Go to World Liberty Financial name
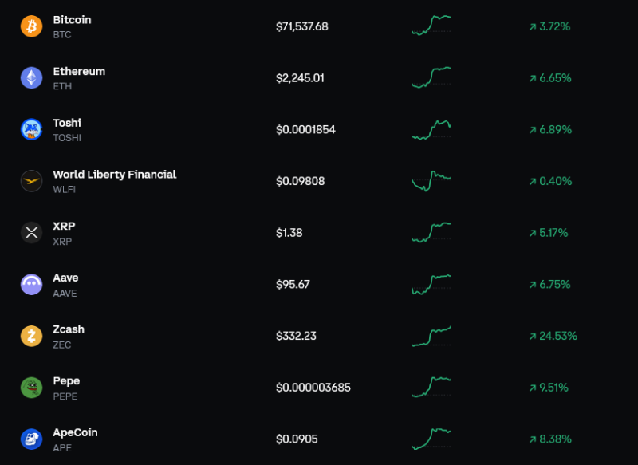Screen dimensions: 638x465 (114, 175)
